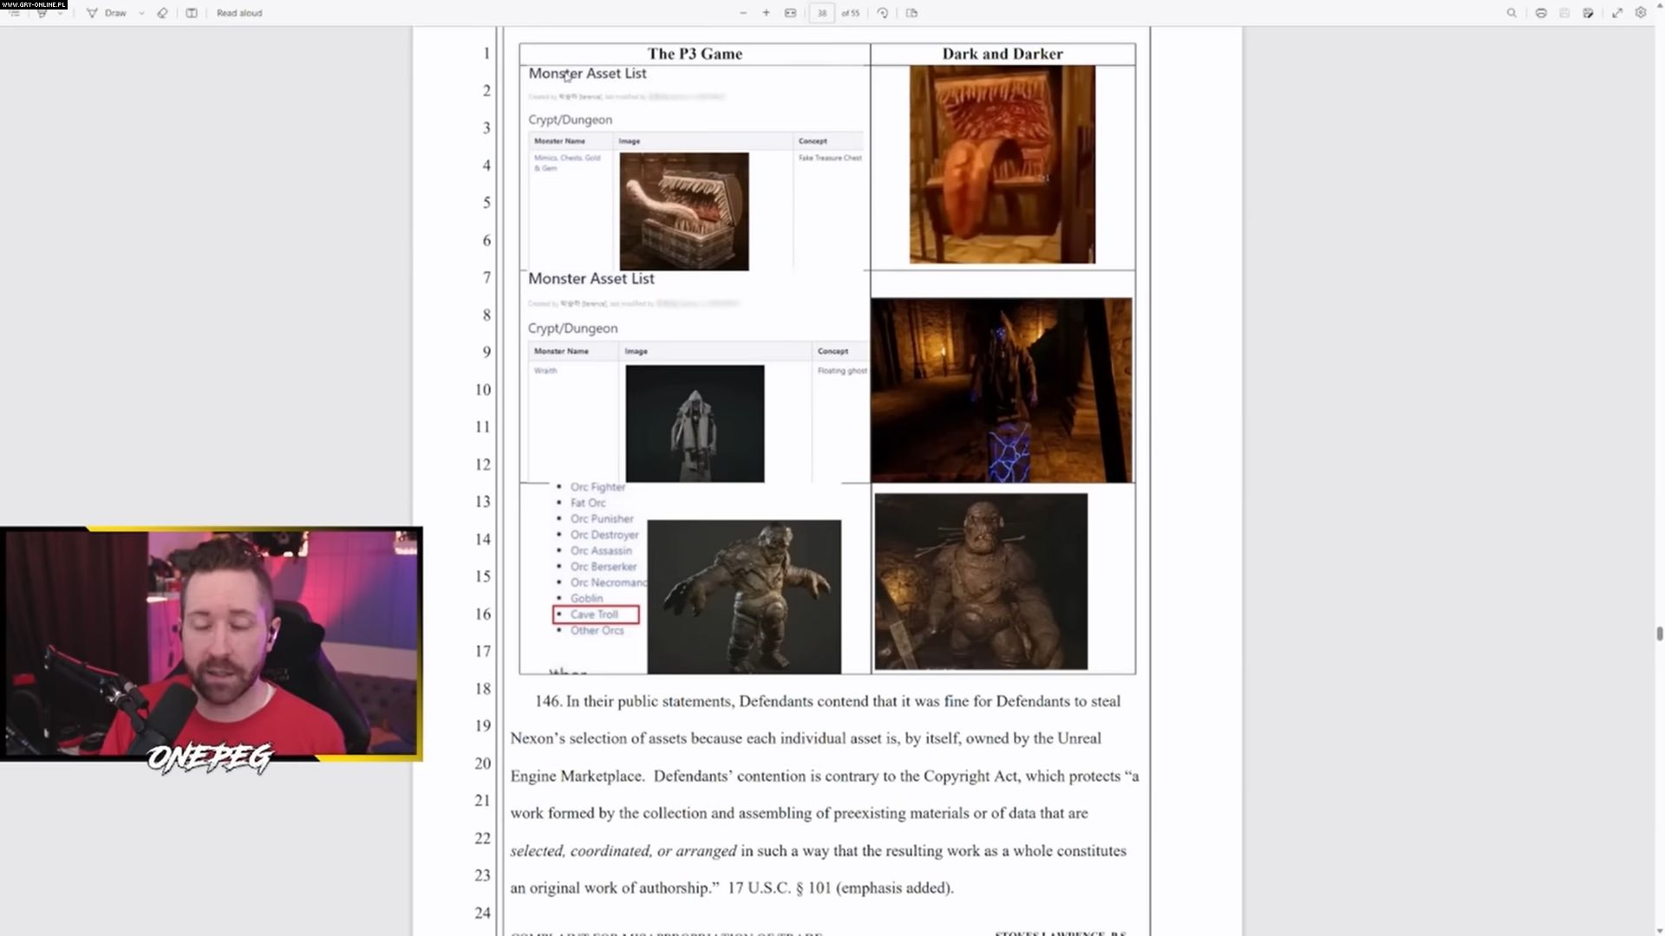
Task: Select the Highlight tool
Action: [x=42, y=13]
